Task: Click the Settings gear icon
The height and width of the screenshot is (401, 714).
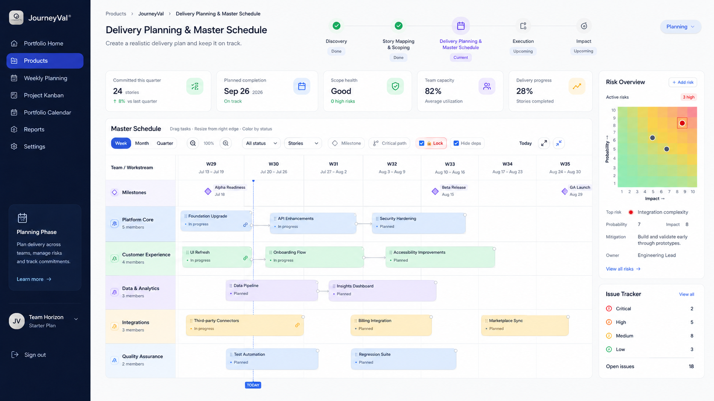Action: (14, 147)
